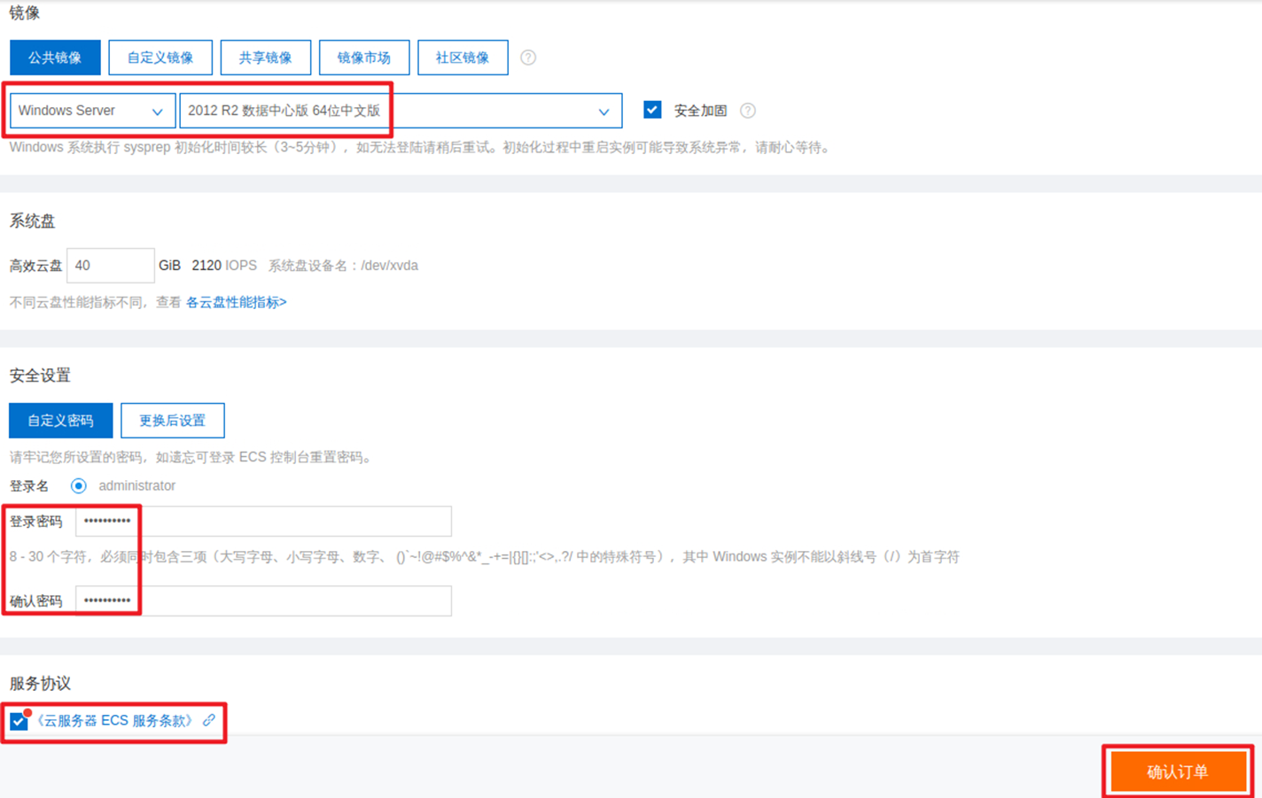Switch to the 共享镜像 tab
The width and height of the screenshot is (1262, 798).
pyautogui.click(x=266, y=58)
